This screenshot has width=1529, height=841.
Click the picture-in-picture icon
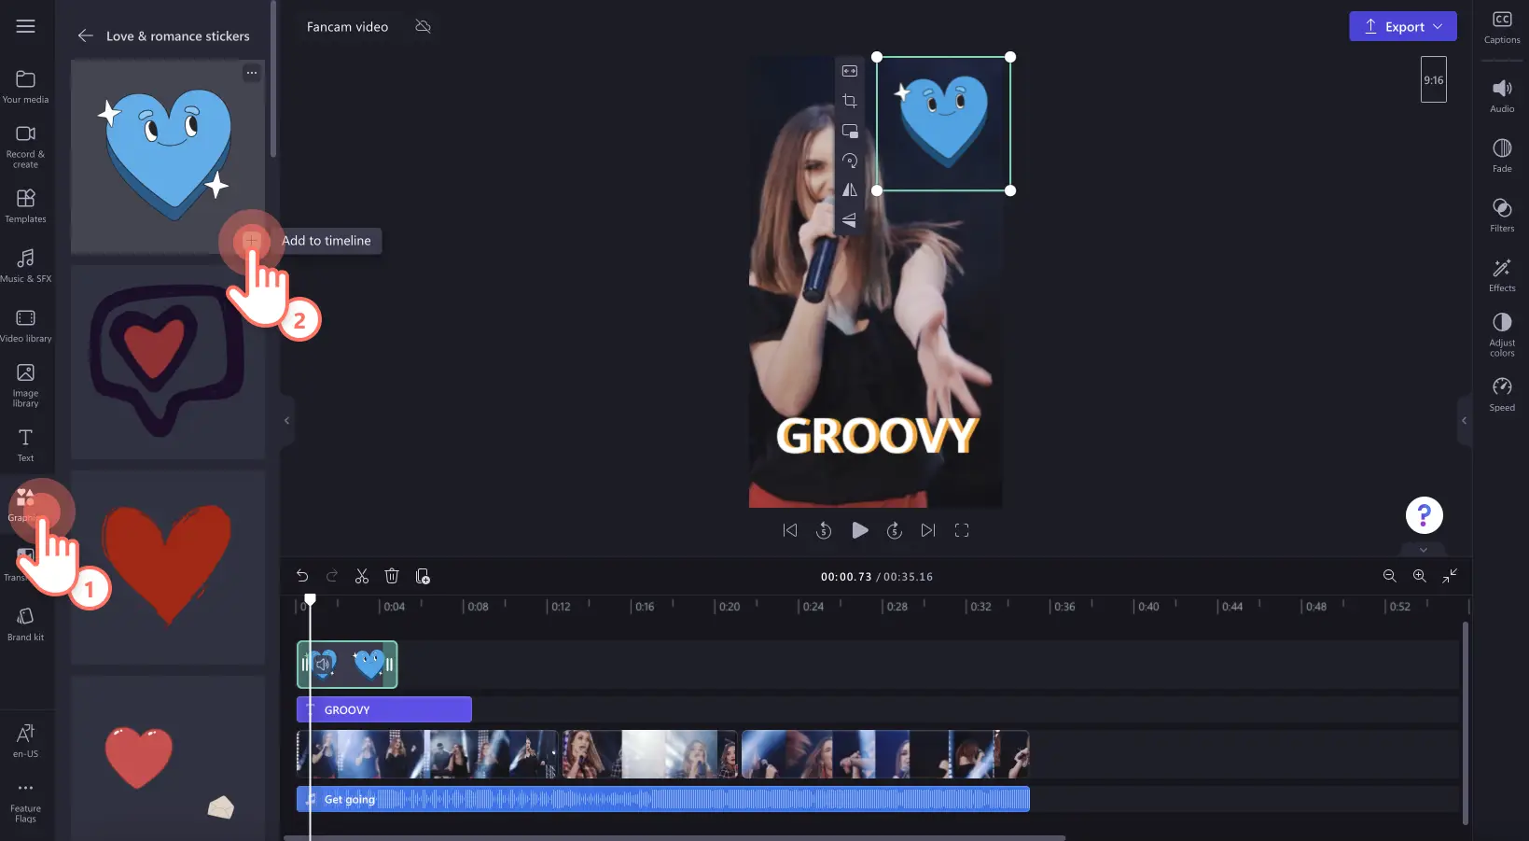coord(850,131)
